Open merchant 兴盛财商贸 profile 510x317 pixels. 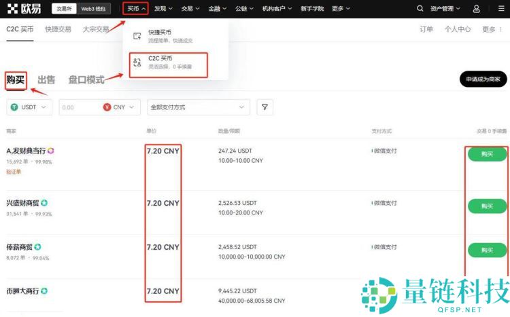tap(22, 203)
